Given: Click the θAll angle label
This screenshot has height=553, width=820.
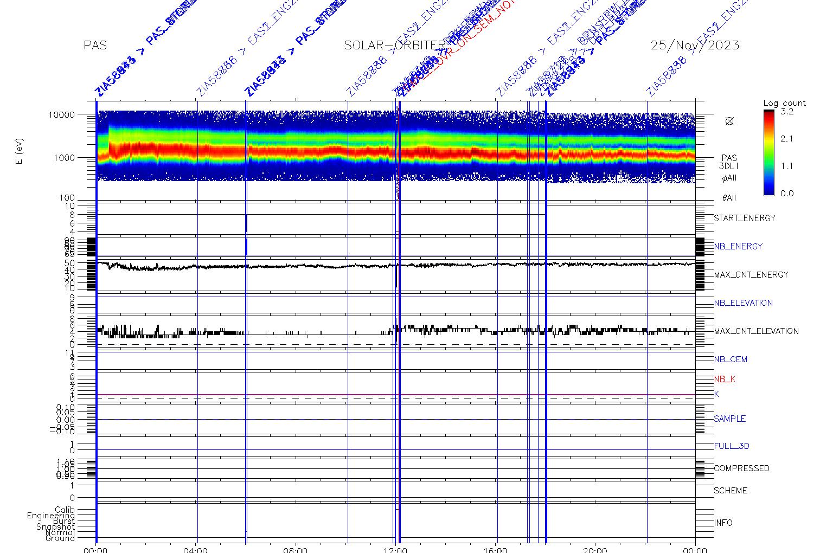Looking at the screenshot, I should [729, 198].
